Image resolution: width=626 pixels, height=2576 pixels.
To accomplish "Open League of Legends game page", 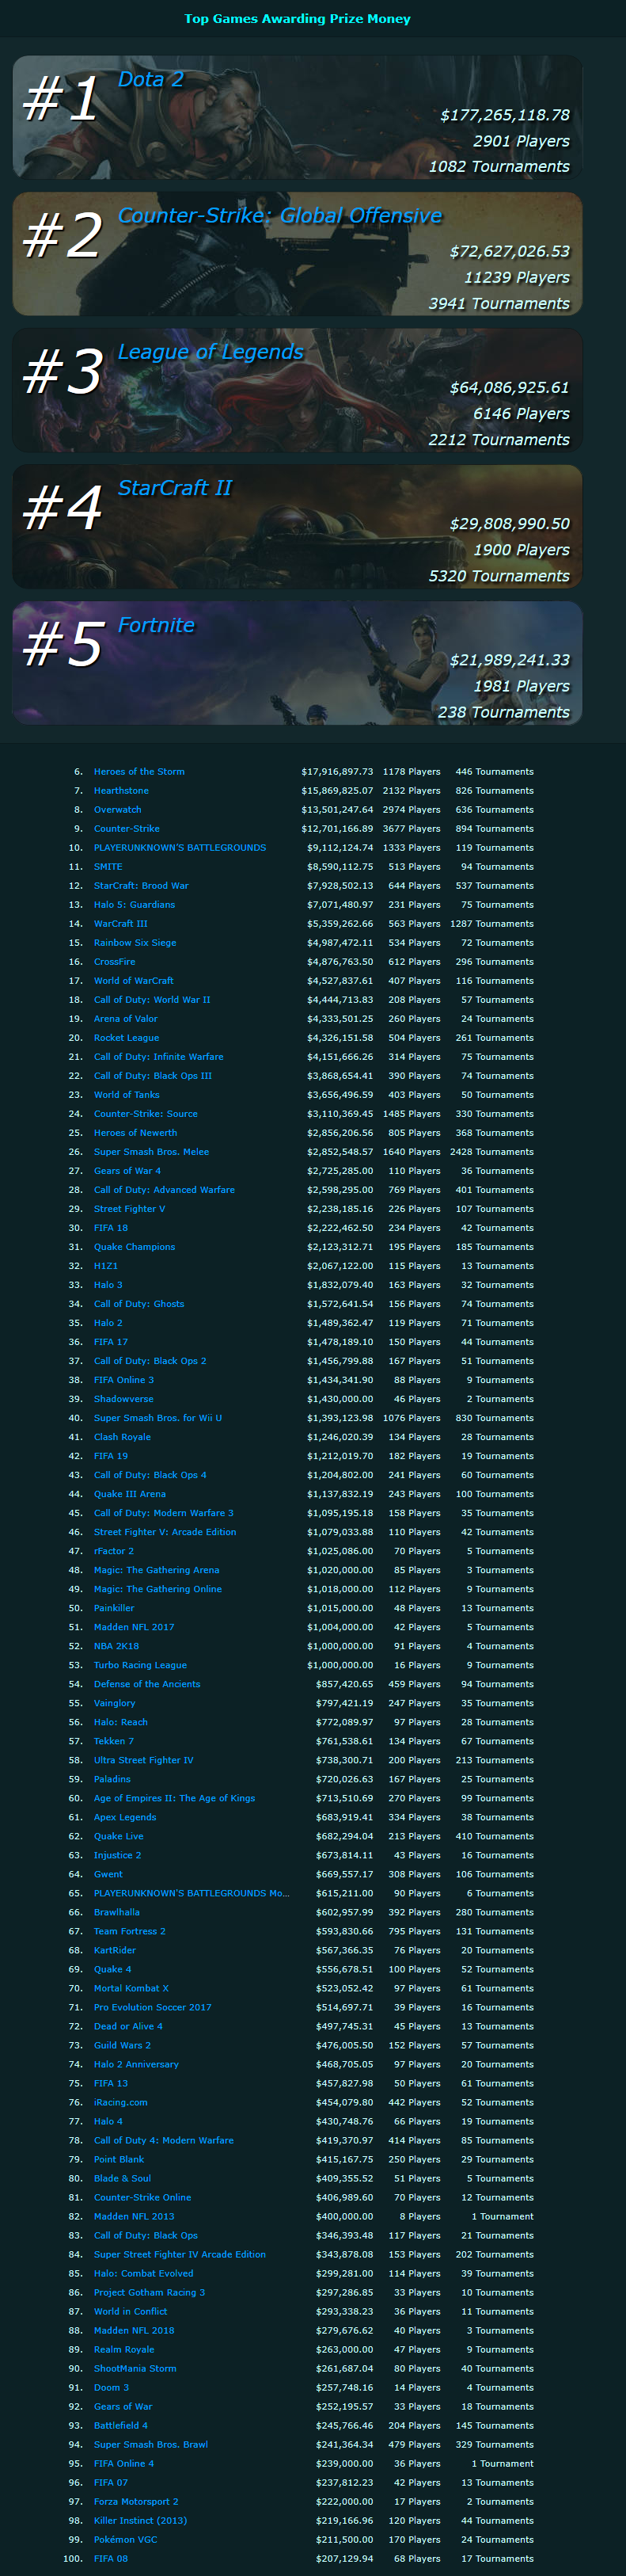I will coord(211,352).
